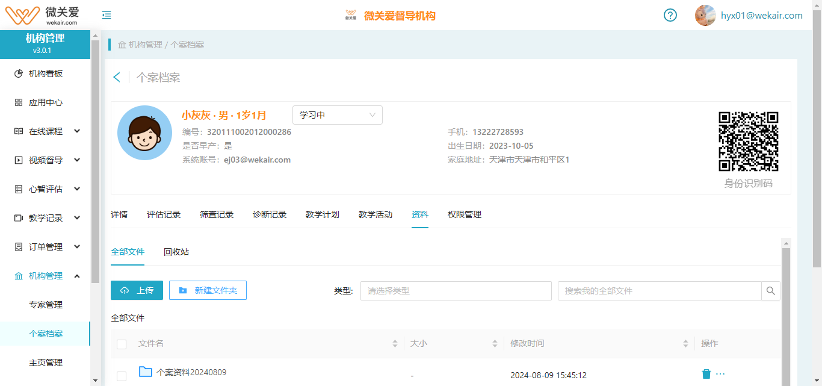
Task: Click the 新建文件夹 button
Action: pos(208,290)
